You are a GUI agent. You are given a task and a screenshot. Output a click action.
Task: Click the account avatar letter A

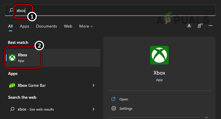[x=189, y=26]
